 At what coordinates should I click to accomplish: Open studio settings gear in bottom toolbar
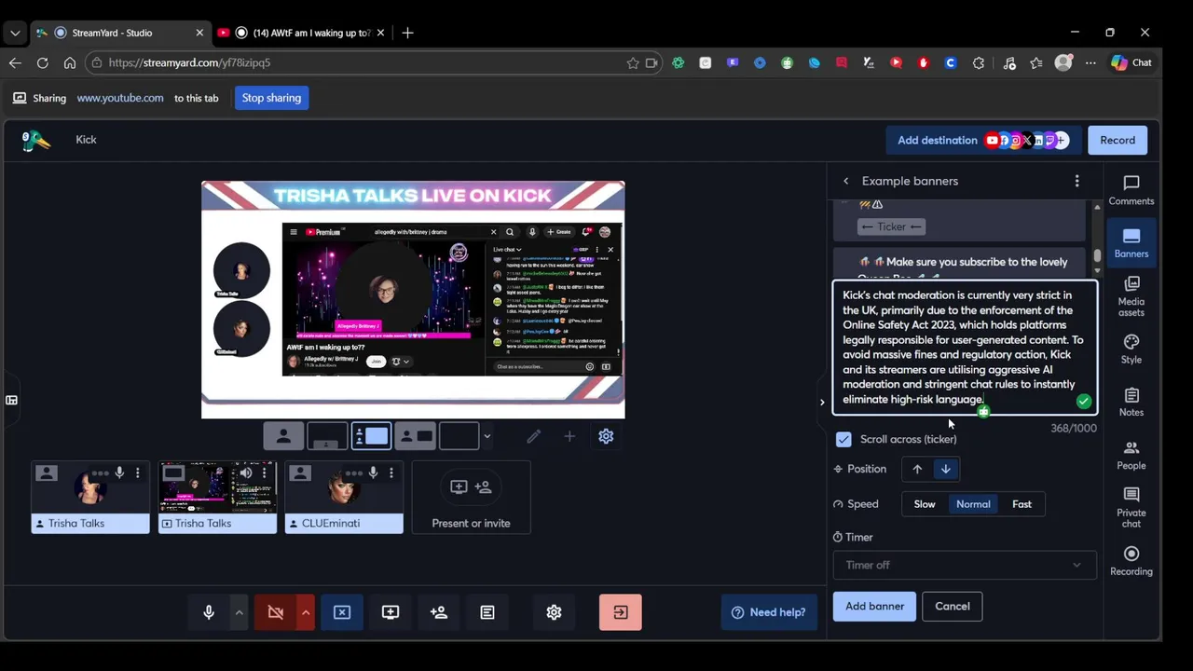click(x=554, y=612)
